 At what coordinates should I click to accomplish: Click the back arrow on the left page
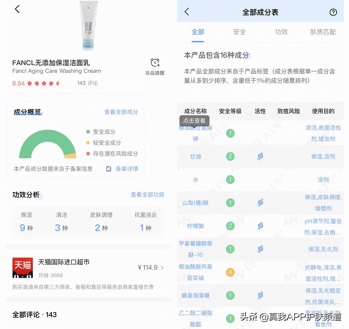[x=17, y=9]
